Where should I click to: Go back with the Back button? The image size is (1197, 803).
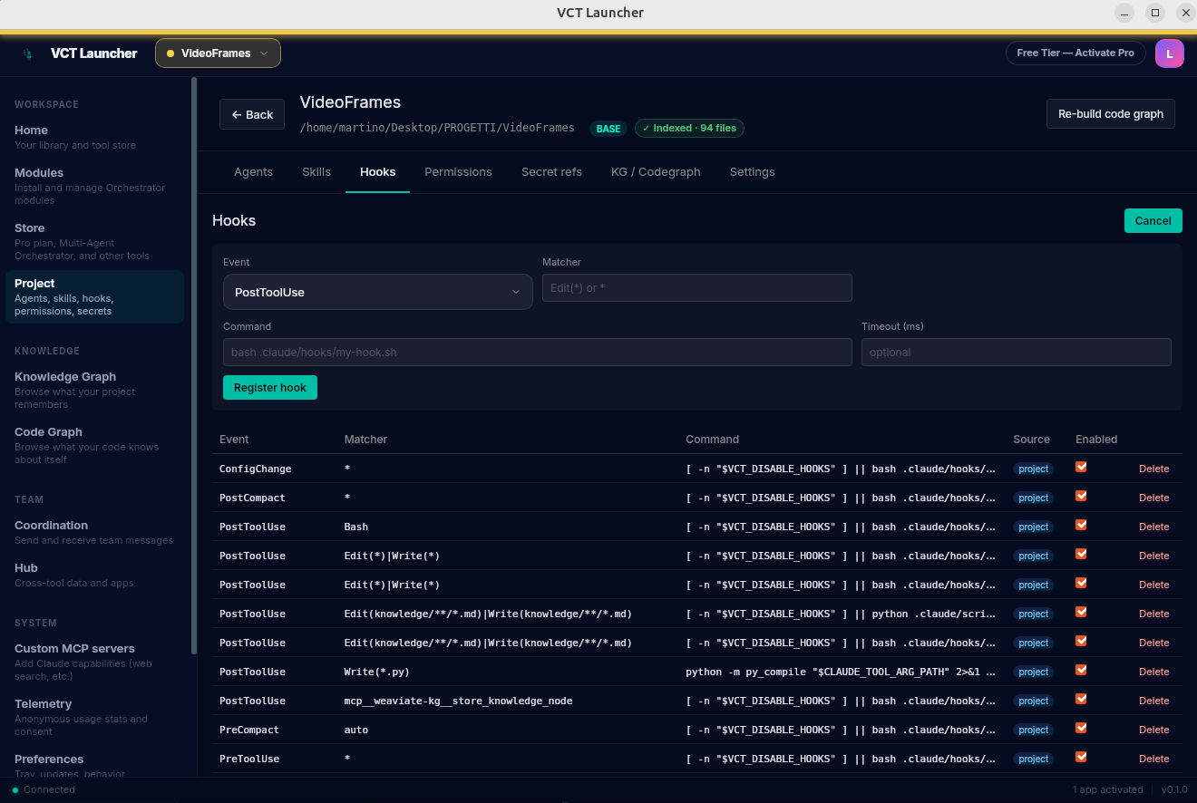pyautogui.click(x=252, y=114)
